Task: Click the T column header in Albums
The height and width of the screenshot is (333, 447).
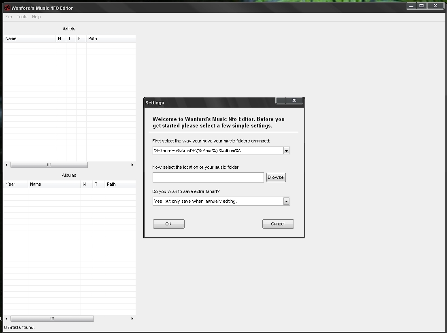Action: (99, 184)
